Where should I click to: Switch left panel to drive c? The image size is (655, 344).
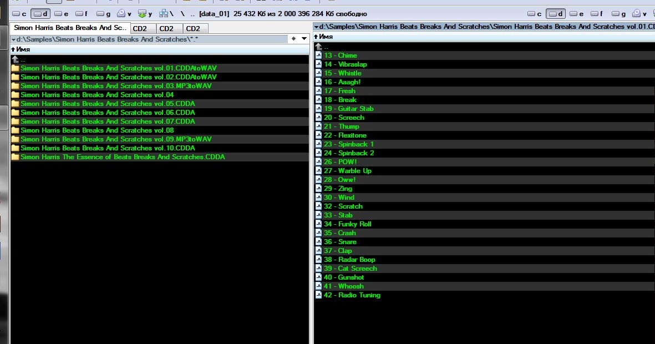coord(19,14)
